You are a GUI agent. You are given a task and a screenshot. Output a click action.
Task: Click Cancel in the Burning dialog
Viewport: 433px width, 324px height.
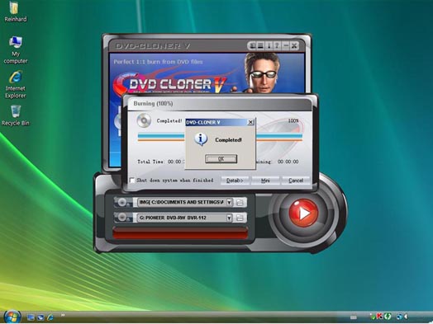pos(296,181)
